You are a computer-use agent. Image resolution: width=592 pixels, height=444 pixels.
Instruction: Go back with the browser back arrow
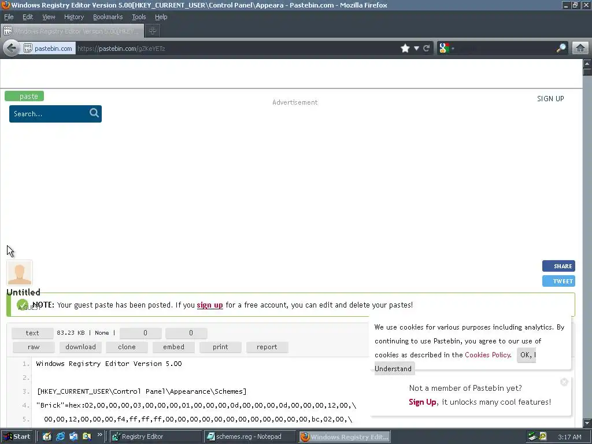coord(12,49)
